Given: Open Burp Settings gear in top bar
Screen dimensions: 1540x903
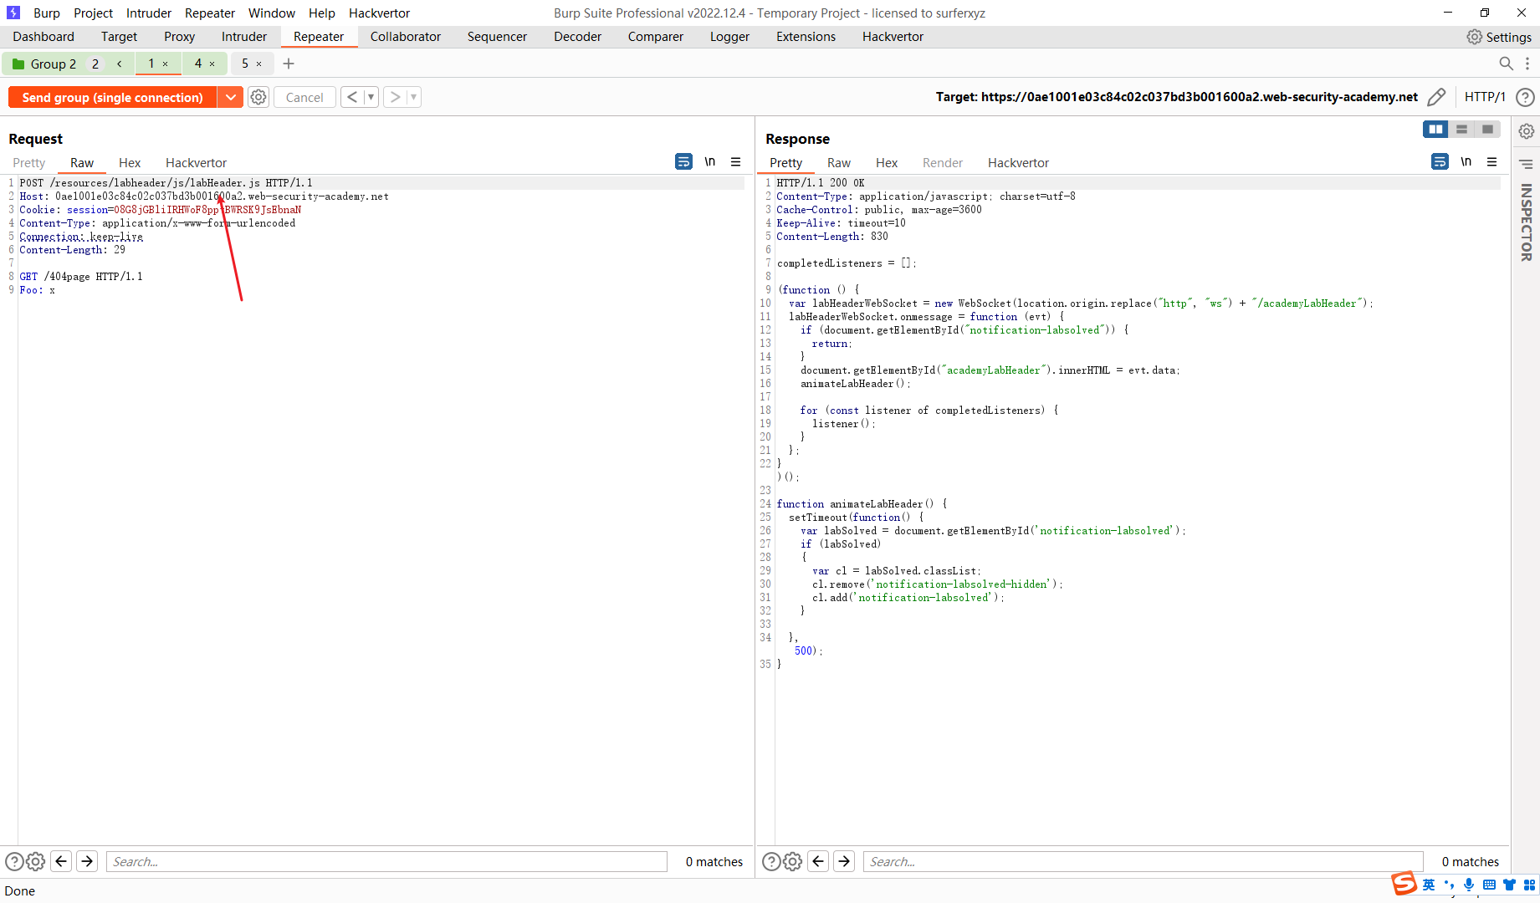Looking at the screenshot, I should pos(1474,37).
